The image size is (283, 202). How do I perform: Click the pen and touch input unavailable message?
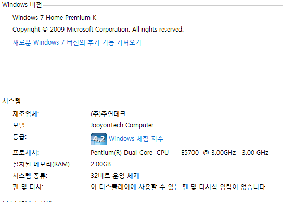(178, 187)
